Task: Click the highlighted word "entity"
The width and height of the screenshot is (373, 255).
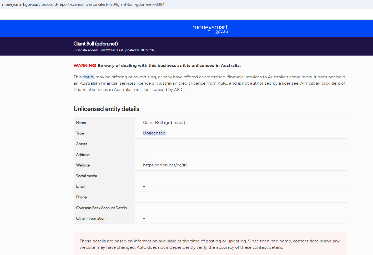Action: tap(88, 77)
